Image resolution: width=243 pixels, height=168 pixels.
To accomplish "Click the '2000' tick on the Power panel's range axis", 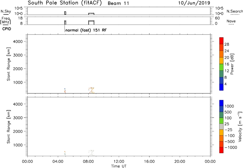I will tap(18, 69).
